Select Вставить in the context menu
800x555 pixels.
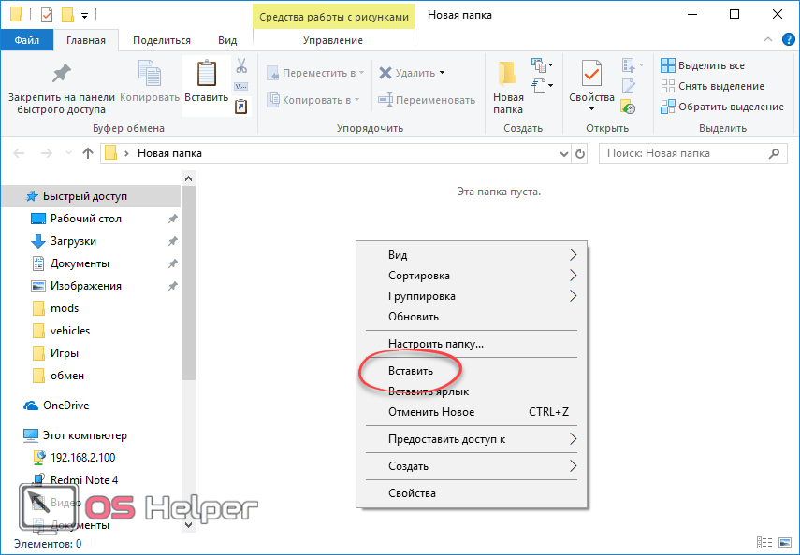coord(411,371)
